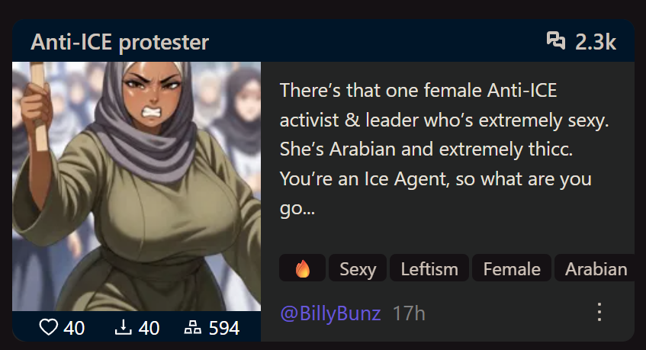Filter by the Sexy tag
Image resolution: width=646 pixels, height=350 pixels.
coord(358,268)
